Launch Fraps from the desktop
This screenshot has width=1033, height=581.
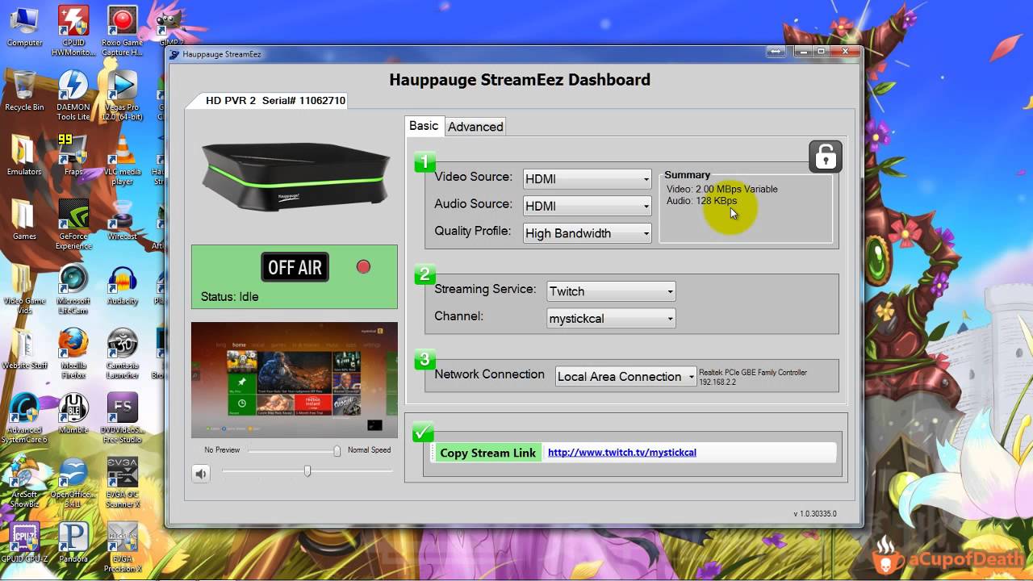coord(73,156)
